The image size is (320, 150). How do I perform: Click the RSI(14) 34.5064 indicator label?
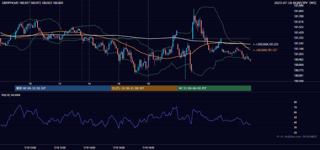11,95
